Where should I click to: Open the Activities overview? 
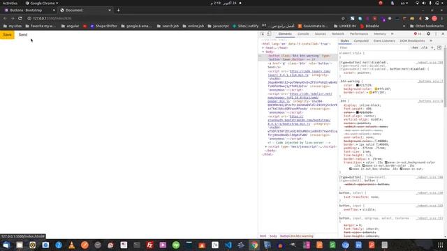10,3
